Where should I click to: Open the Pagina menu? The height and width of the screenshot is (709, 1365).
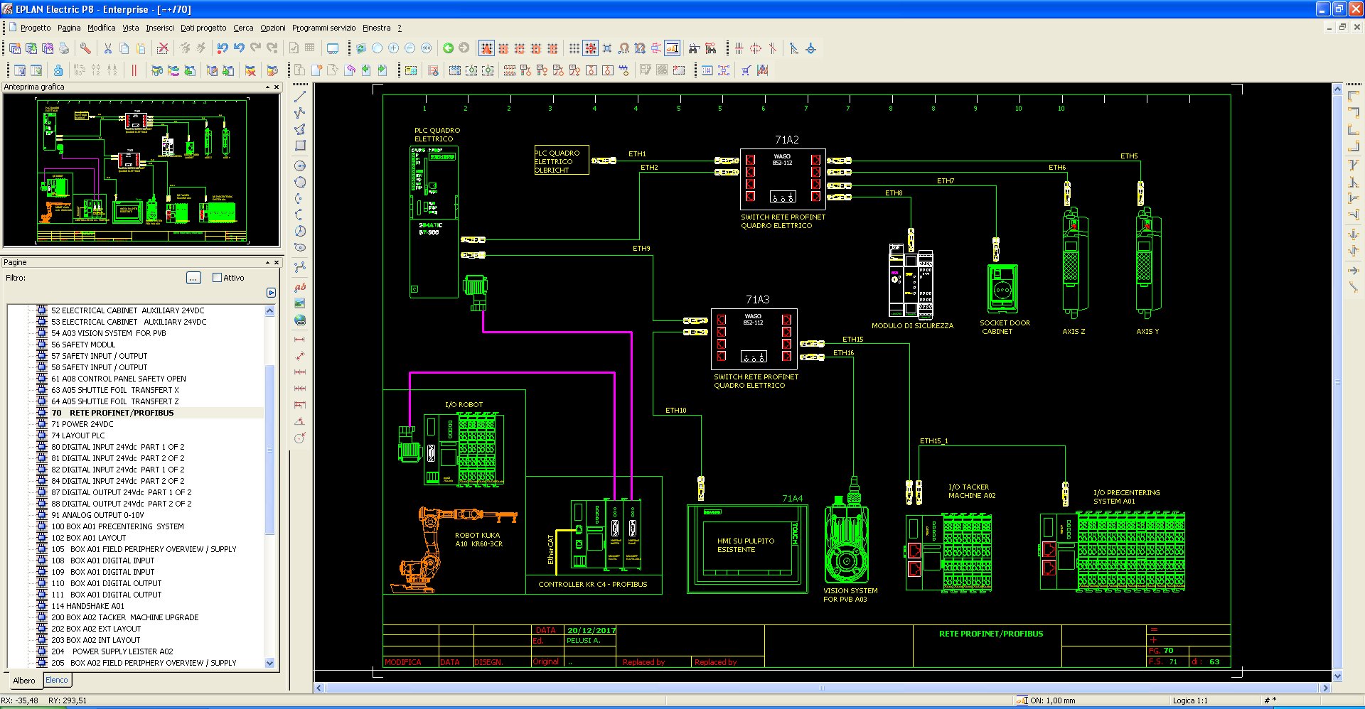click(69, 28)
